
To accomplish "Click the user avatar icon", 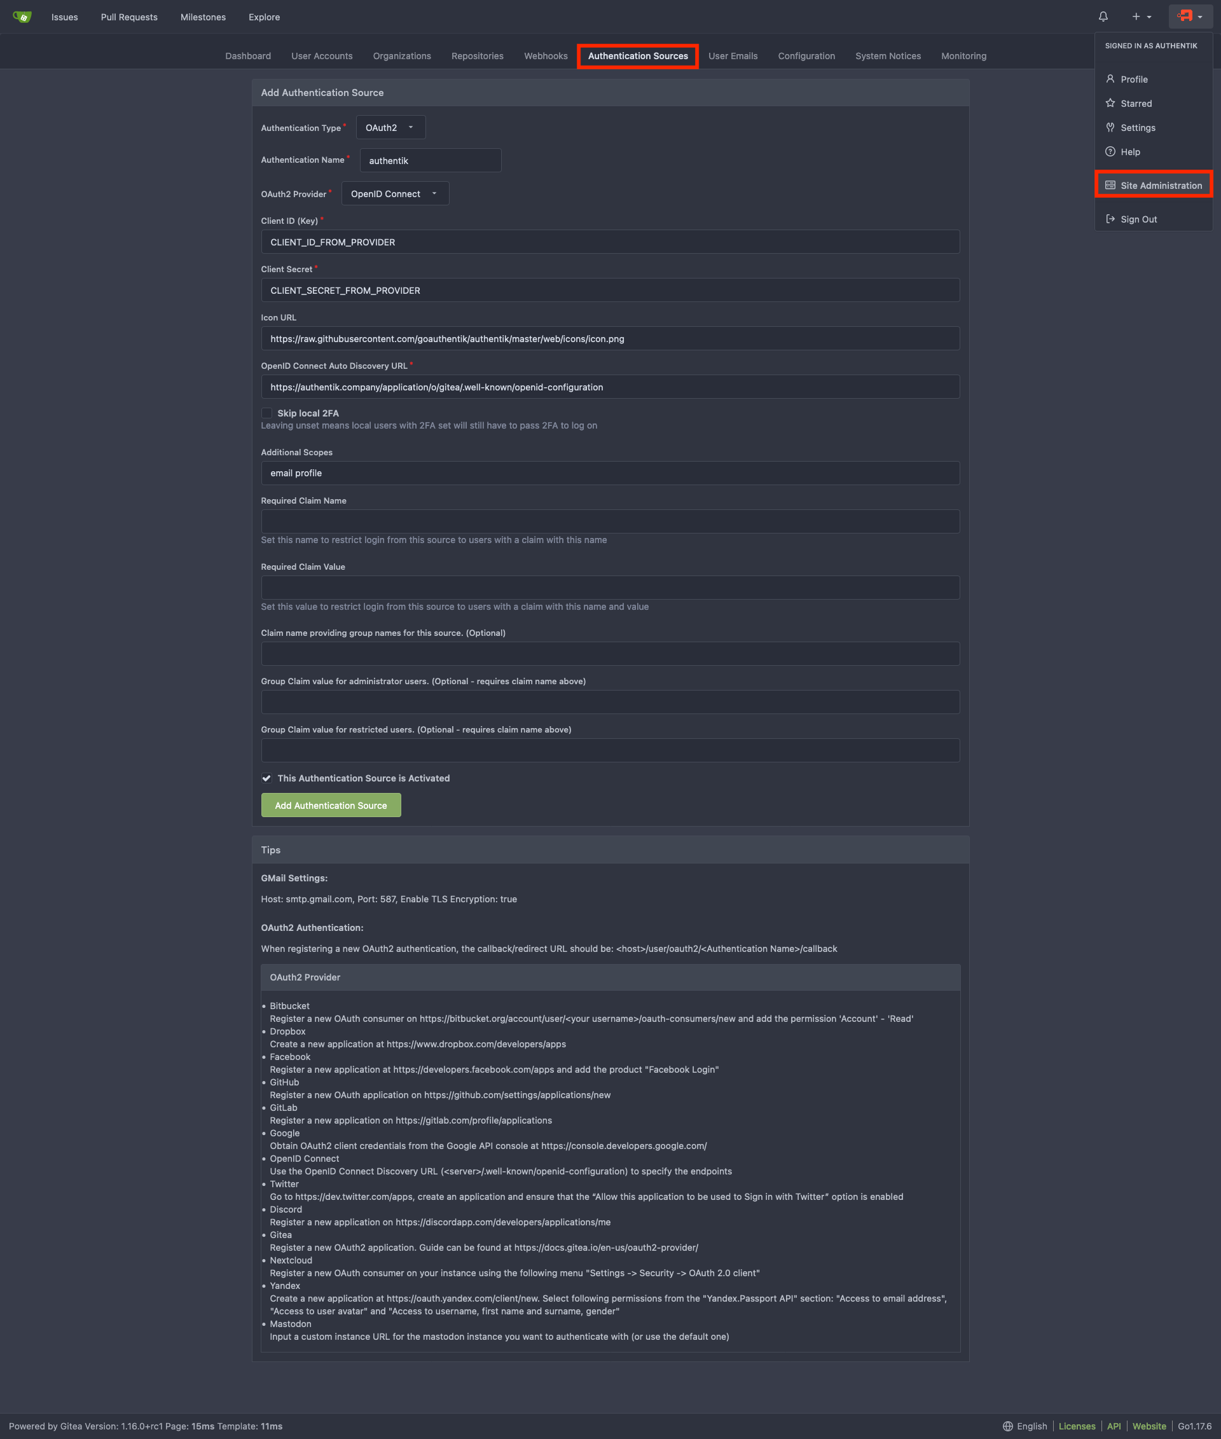I will coord(1185,16).
